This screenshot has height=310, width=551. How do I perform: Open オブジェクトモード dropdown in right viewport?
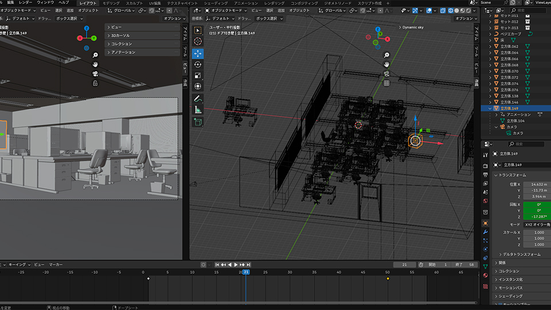pyautogui.click(x=226, y=10)
